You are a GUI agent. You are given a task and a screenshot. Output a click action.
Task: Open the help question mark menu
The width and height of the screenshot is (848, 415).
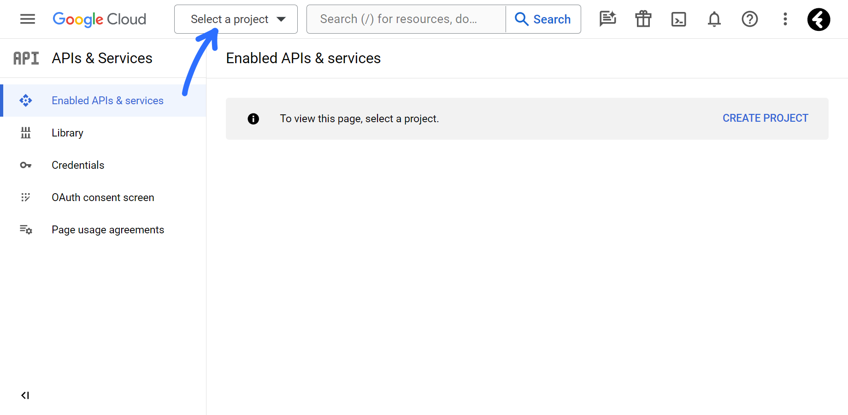[x=749, y=19]
